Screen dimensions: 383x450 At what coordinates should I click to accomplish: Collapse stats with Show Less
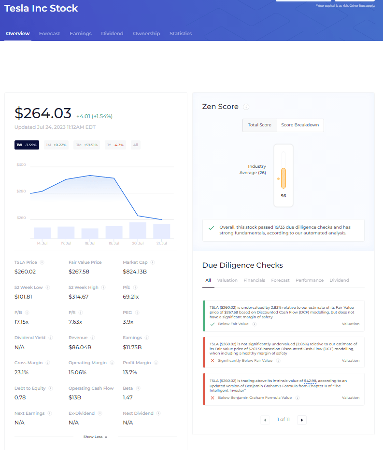point(95,437)
